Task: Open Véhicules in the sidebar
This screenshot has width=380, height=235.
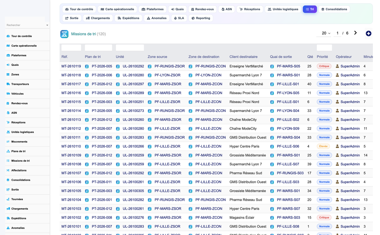Action: coord(27,94)
